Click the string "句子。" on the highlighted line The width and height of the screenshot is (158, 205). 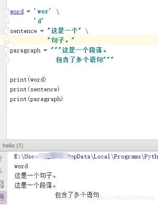coord(61,40)
